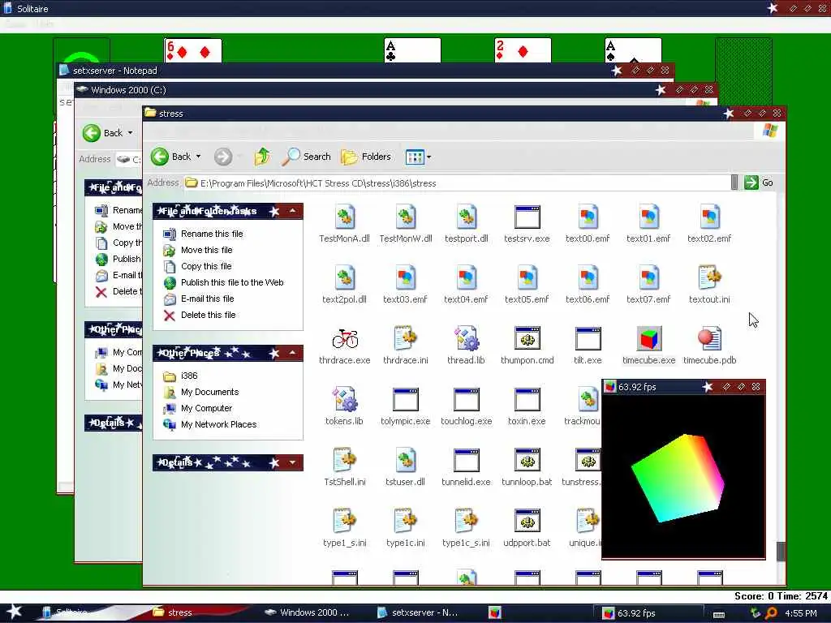Viewport: 831px width, 623px height.
Task: Switch to 63.92 fps taskbar button
Action: tap(648, 613)
